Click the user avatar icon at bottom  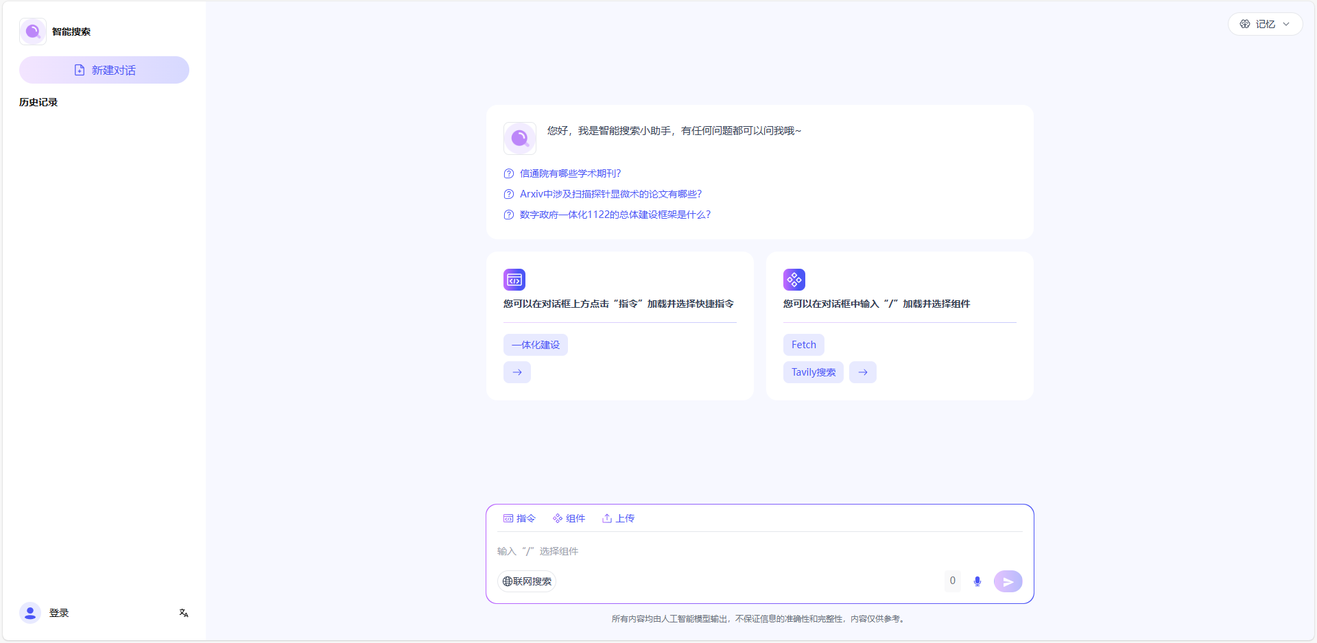click(x=30, y=613)
